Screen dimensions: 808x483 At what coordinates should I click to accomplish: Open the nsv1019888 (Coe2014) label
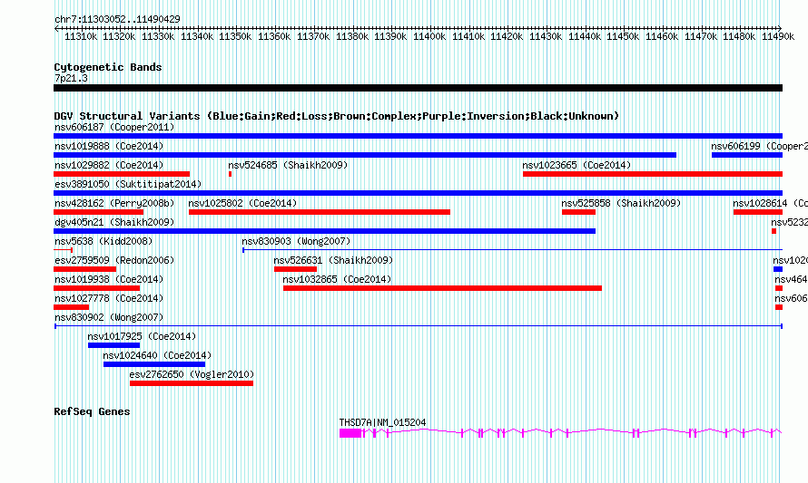point(109,146)
